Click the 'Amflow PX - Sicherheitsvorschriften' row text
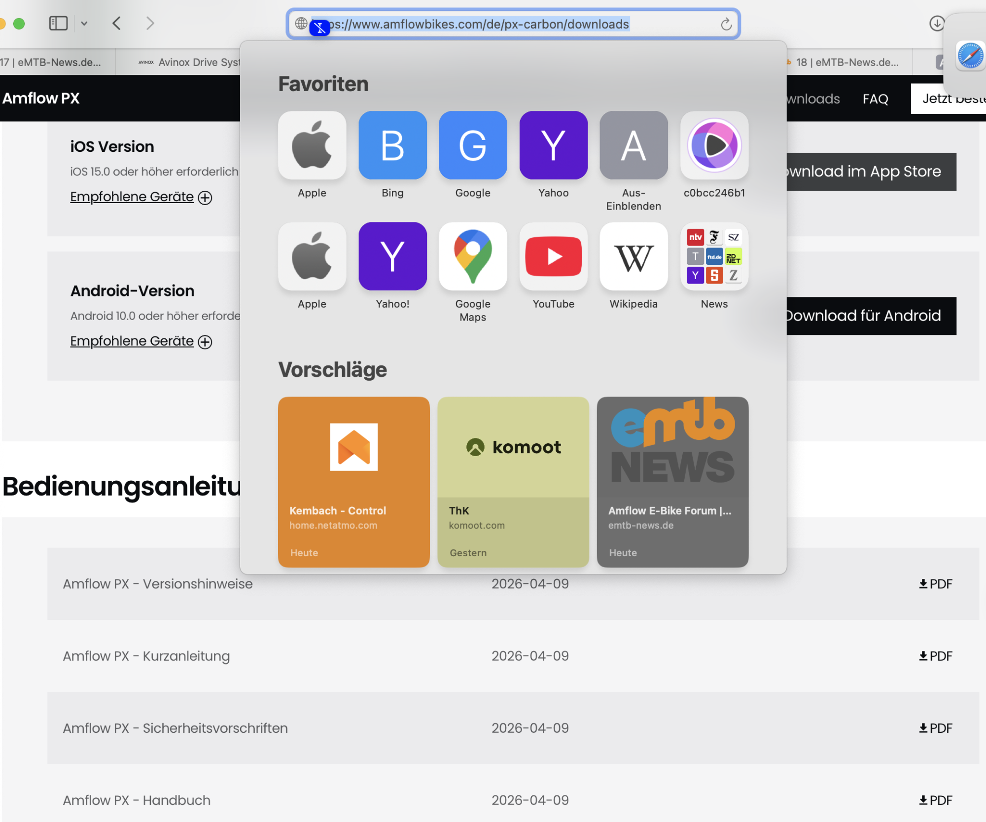 pos(175,728)
